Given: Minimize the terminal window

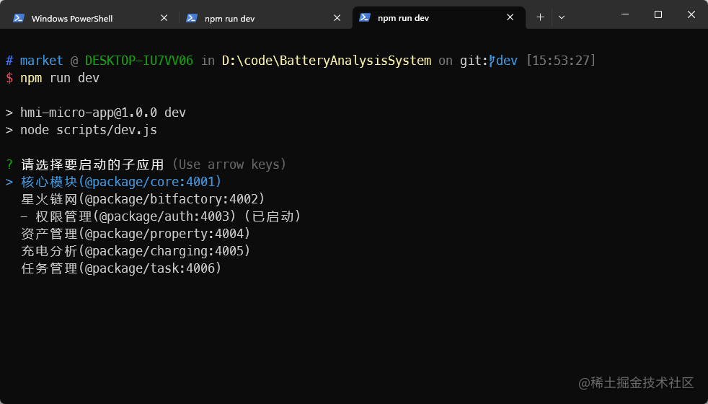Looking at the screenshot, I should [x=625, y=14].
